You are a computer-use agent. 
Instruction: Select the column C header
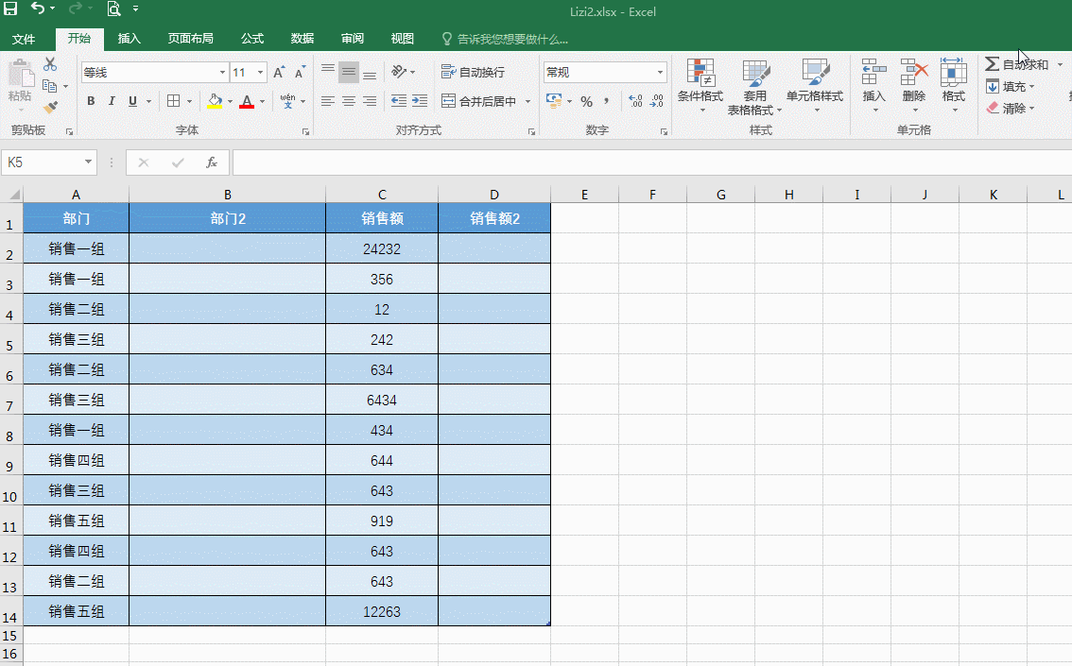[x=382, y=195]
